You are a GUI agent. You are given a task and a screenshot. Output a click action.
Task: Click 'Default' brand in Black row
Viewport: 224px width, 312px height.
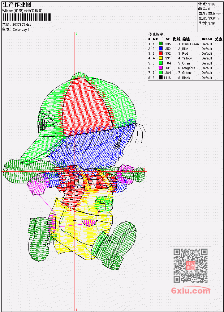point(207,78)
